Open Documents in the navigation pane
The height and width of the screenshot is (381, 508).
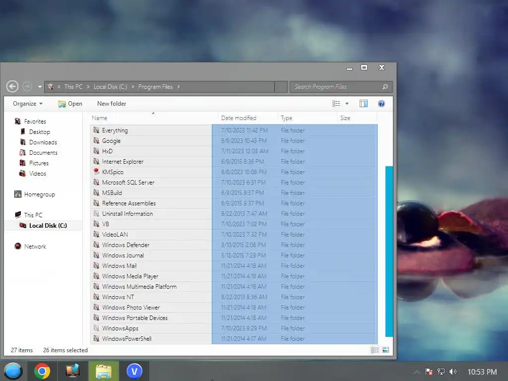(43, 153)
